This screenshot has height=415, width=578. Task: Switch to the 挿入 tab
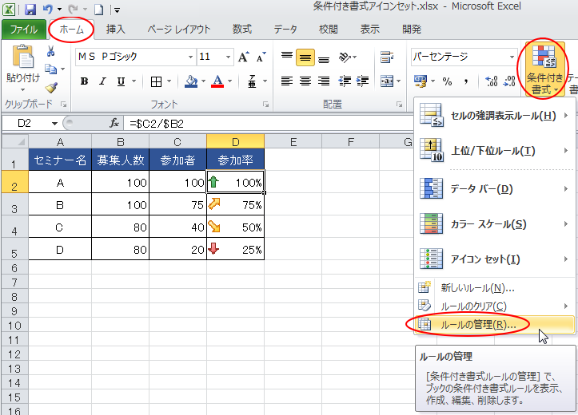pos(115,29)
